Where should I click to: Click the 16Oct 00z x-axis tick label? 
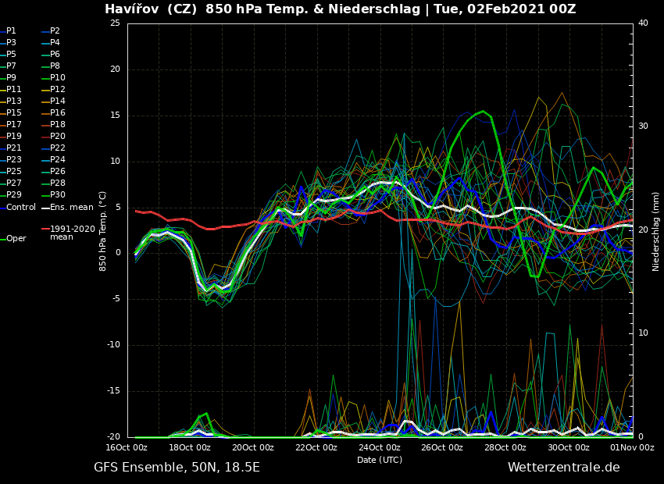[127, 448]
